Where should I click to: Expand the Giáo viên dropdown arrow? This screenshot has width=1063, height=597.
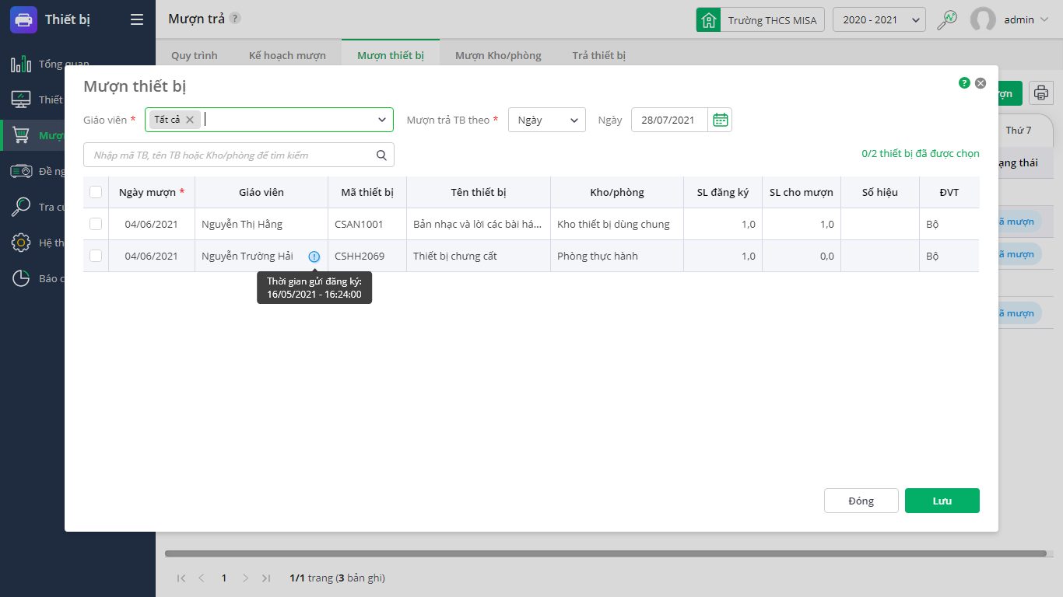click(382, 120)
